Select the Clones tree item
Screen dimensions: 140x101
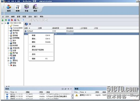click(16, 25)
